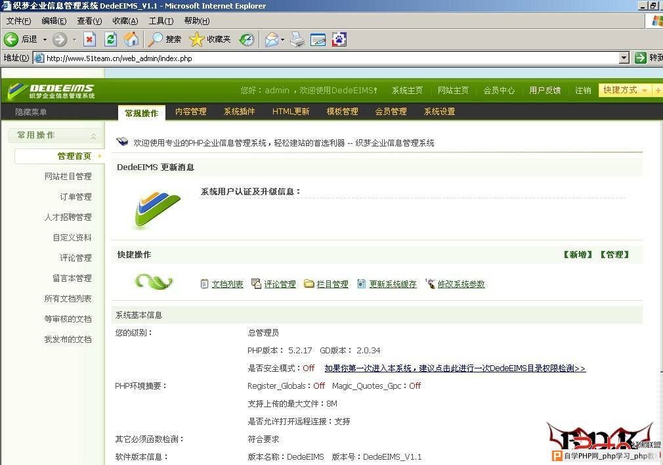Viewport: 663px width, 465px height.
Task: Click the book icon beside the welcome message
Action: [122, 142]
